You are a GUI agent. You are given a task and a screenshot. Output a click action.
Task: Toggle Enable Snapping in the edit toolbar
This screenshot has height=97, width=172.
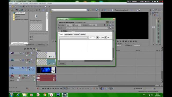[100, 89]
